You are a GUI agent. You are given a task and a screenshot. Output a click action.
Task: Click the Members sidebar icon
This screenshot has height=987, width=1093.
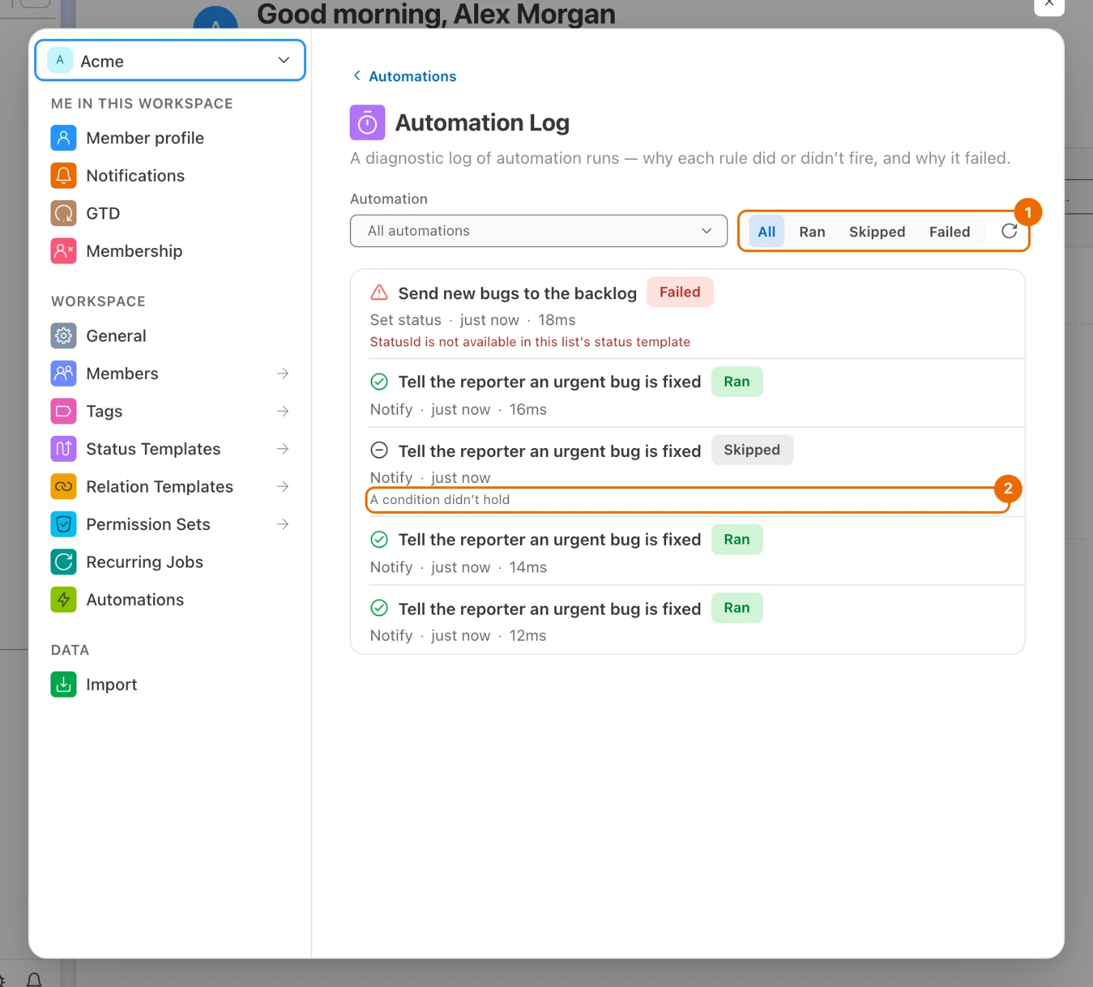pos(64,374)
